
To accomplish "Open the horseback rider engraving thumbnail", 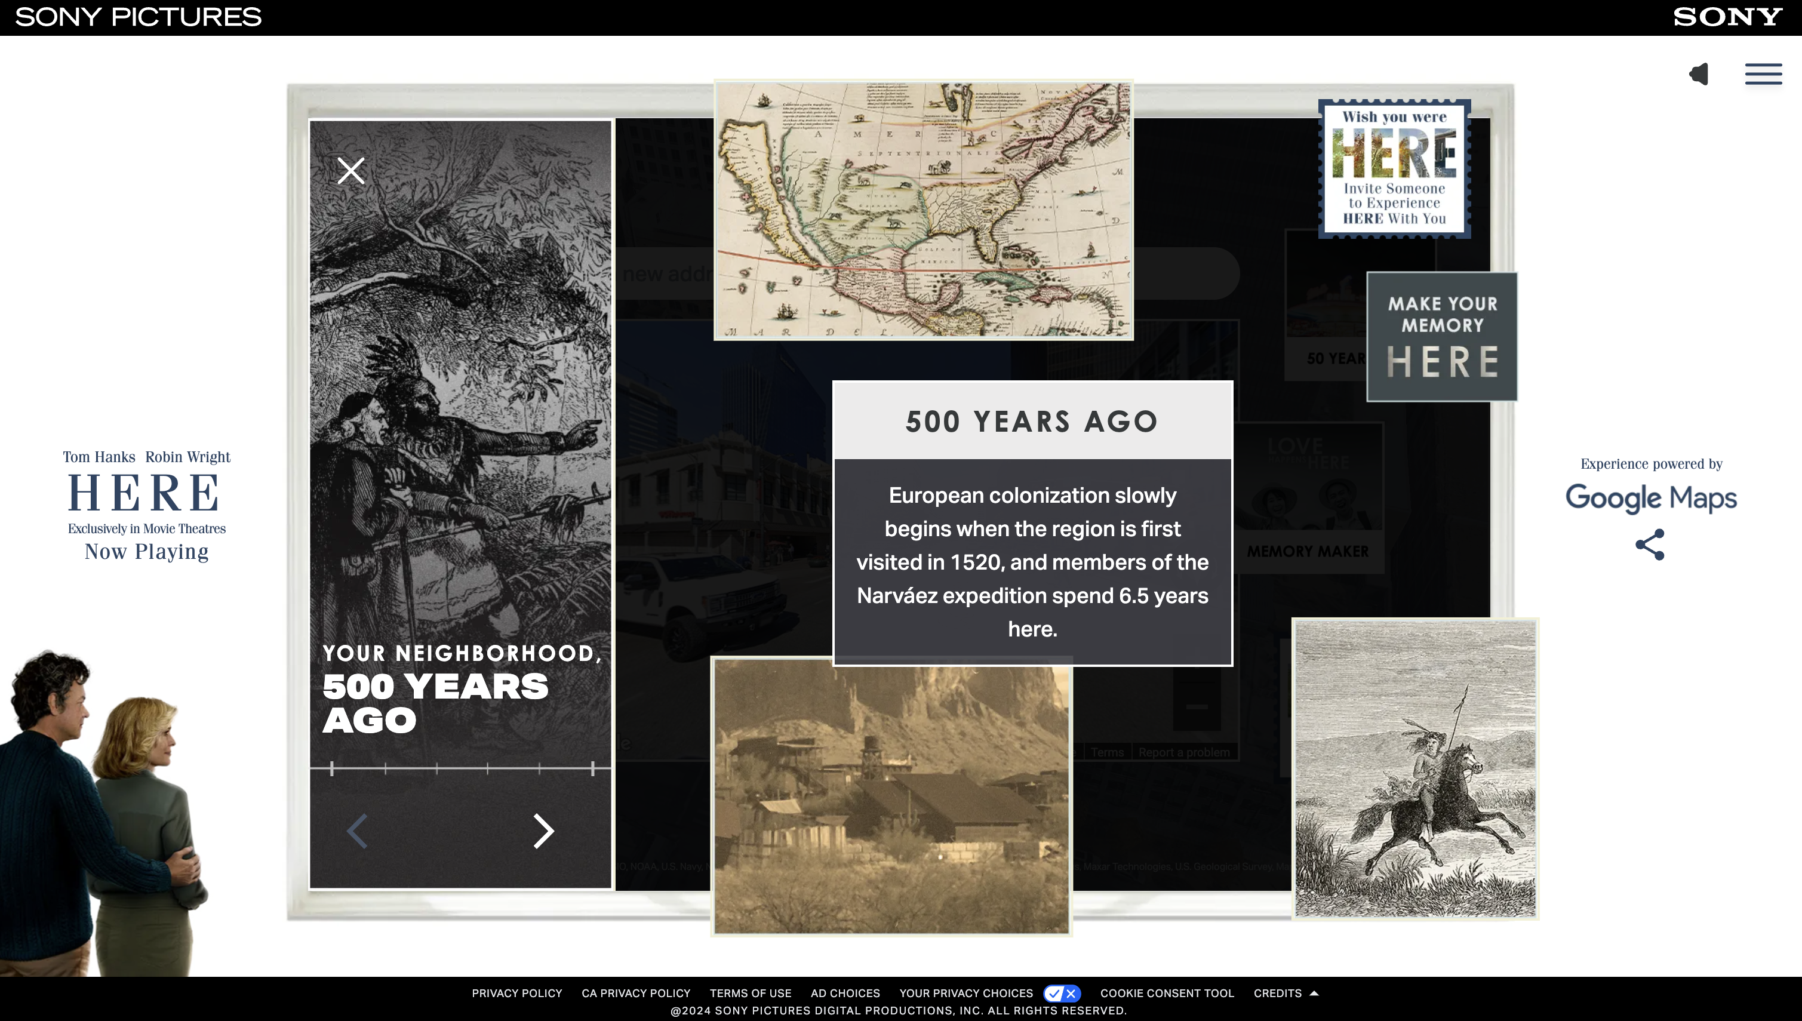I will click(1415, 768).
